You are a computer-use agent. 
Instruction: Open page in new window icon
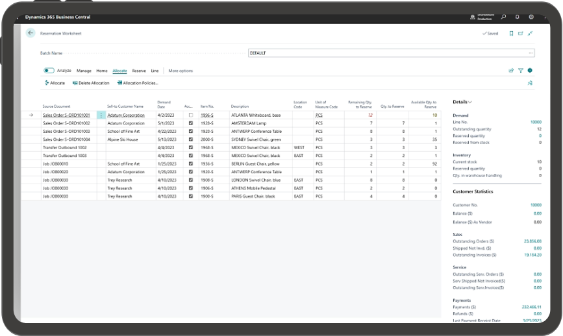tap(521, 33)
